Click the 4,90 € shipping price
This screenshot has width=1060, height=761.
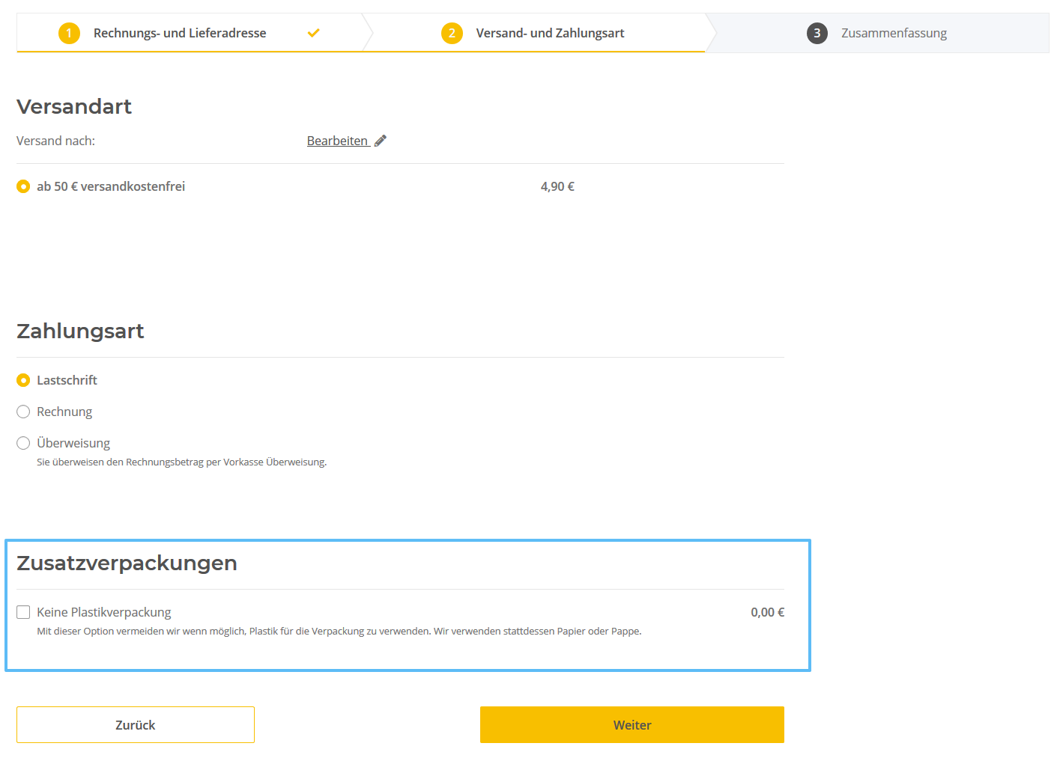pos(557,186)
